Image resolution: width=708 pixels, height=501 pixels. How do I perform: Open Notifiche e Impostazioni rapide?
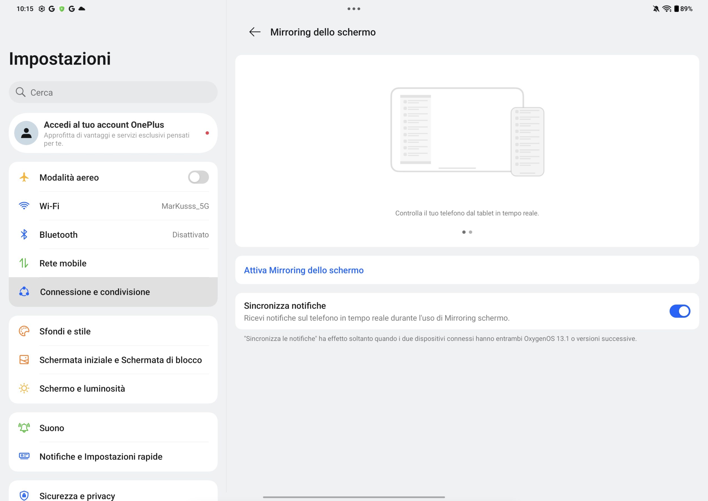[x=113, y=456]
